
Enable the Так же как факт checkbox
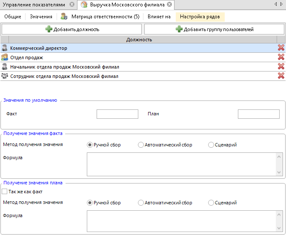coord(5,192)
